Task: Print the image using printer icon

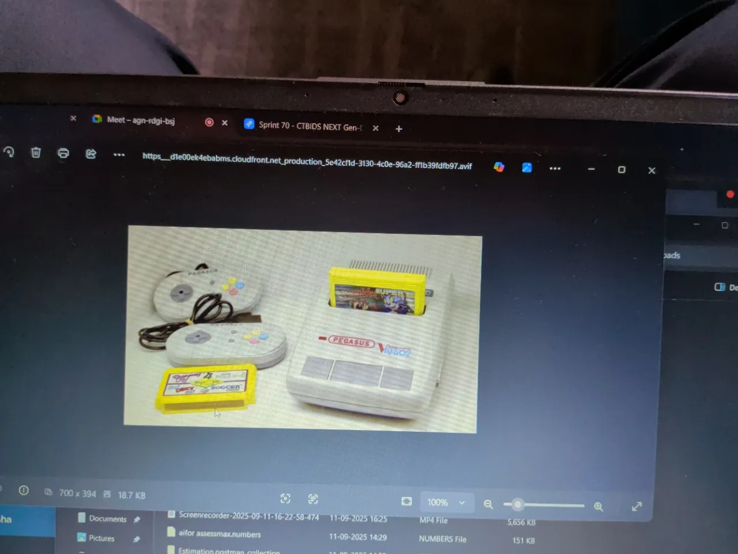Action: coord(63,153)
